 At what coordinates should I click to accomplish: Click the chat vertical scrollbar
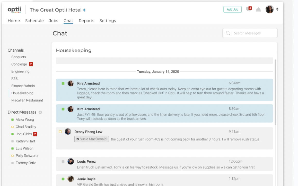click(x=275, y=92)
